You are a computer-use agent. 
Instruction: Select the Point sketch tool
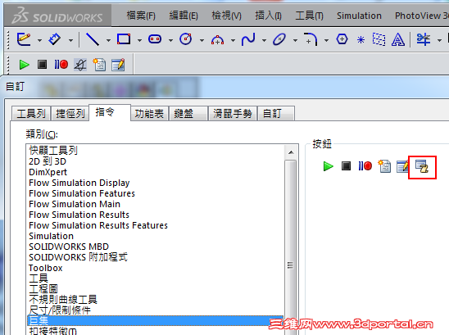[x=361, y=40]
